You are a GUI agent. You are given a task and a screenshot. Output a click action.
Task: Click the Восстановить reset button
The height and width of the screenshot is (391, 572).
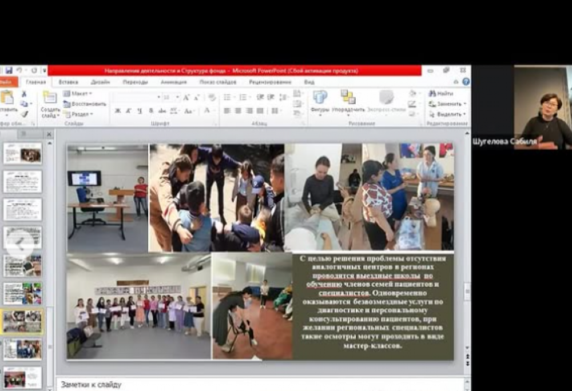pos(84,104)
